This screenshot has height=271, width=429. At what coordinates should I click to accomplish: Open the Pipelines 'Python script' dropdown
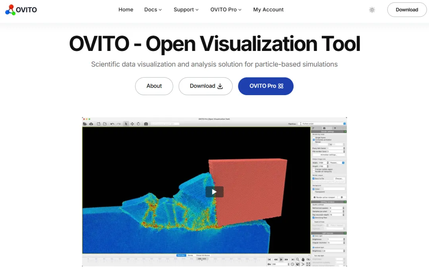322,124
